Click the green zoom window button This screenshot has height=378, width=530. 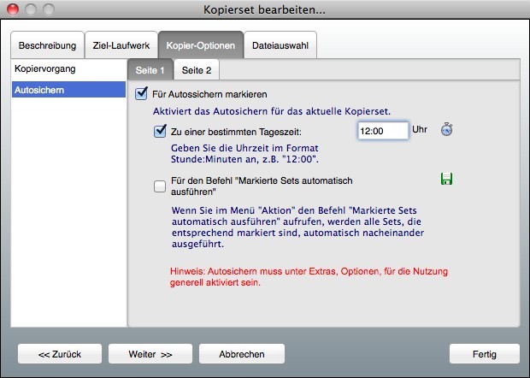click(46, 9)
